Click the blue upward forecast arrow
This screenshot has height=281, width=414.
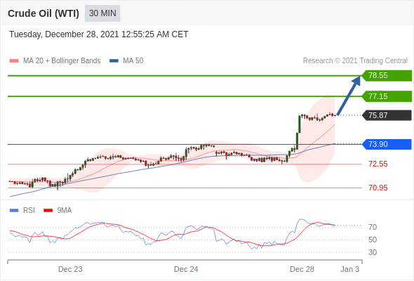pyautogui.click(x=349, y=96)
